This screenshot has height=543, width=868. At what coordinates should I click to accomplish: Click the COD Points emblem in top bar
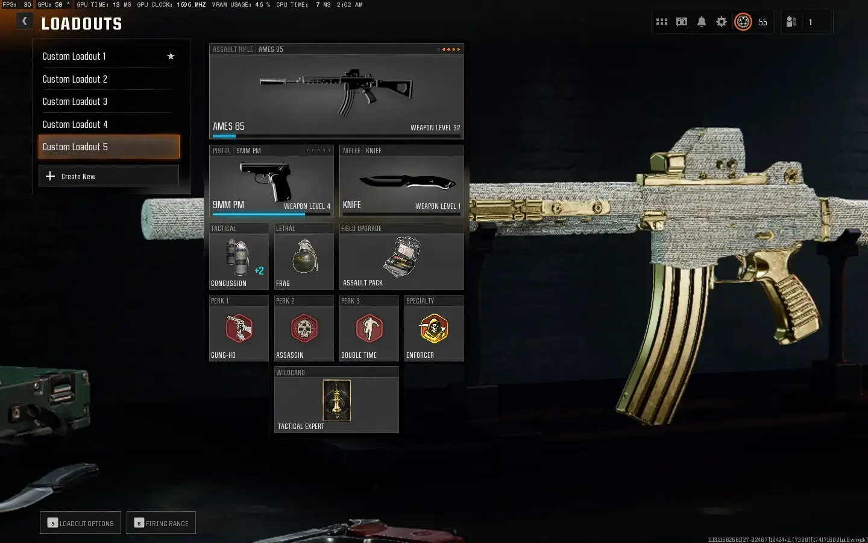tap(743, 22)
